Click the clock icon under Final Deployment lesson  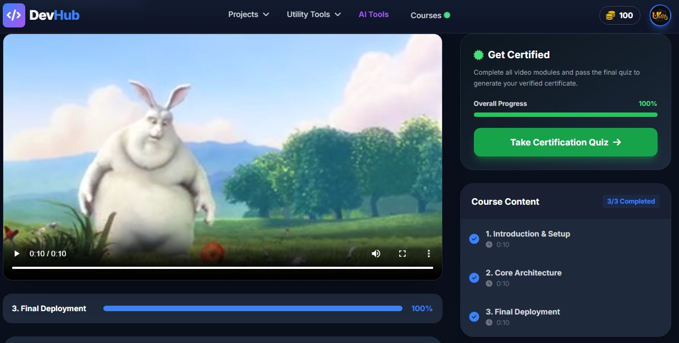coord(489,323)
